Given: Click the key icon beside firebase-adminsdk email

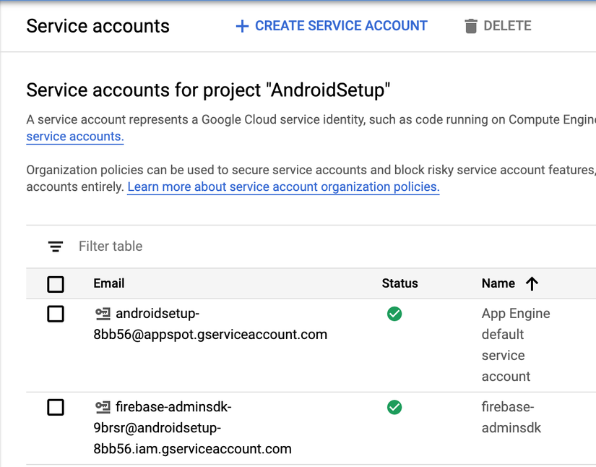Looking at the screenshot, I should click(x=103, y=407).
